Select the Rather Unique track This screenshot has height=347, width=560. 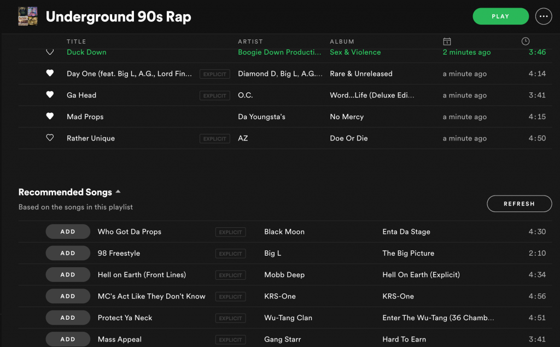tap(91, 138)
